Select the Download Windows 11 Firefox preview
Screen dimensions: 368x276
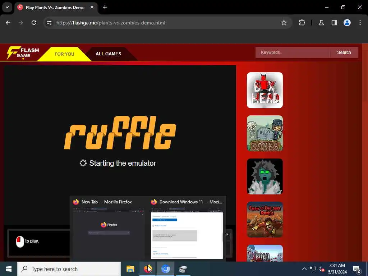click(x=187, y=229)
